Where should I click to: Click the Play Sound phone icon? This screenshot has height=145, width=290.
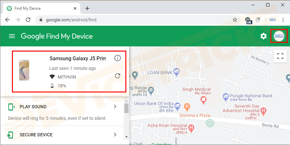(12, 107)
